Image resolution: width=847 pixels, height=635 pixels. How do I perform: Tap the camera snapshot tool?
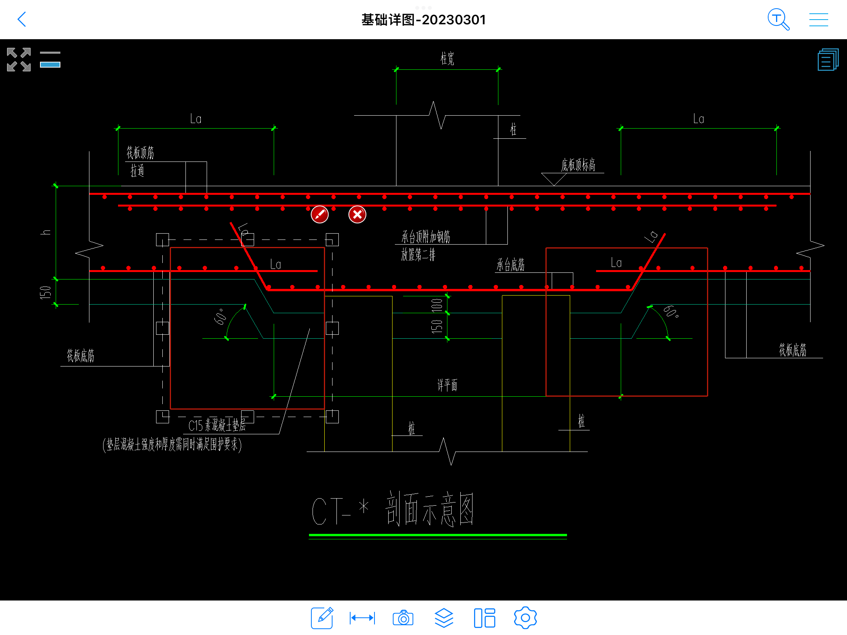coord(403,618)
